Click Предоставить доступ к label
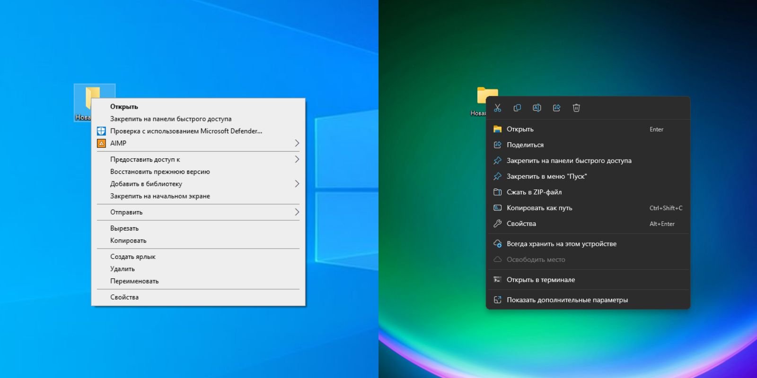The height and width of the screenshot is (378, 757). point(145,160)
